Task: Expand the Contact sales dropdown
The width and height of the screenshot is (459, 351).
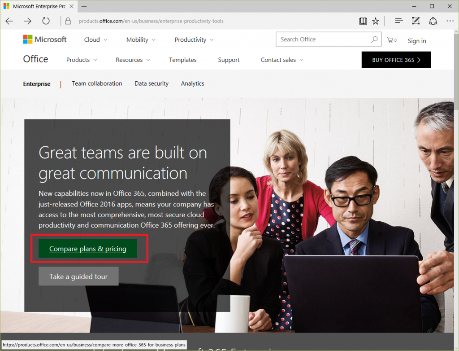Action: (282, 60)
